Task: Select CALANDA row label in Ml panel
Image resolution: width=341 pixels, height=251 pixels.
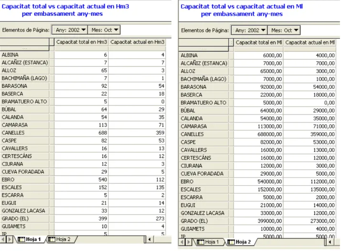Action: pyautogui.click(x=203, y=118)
